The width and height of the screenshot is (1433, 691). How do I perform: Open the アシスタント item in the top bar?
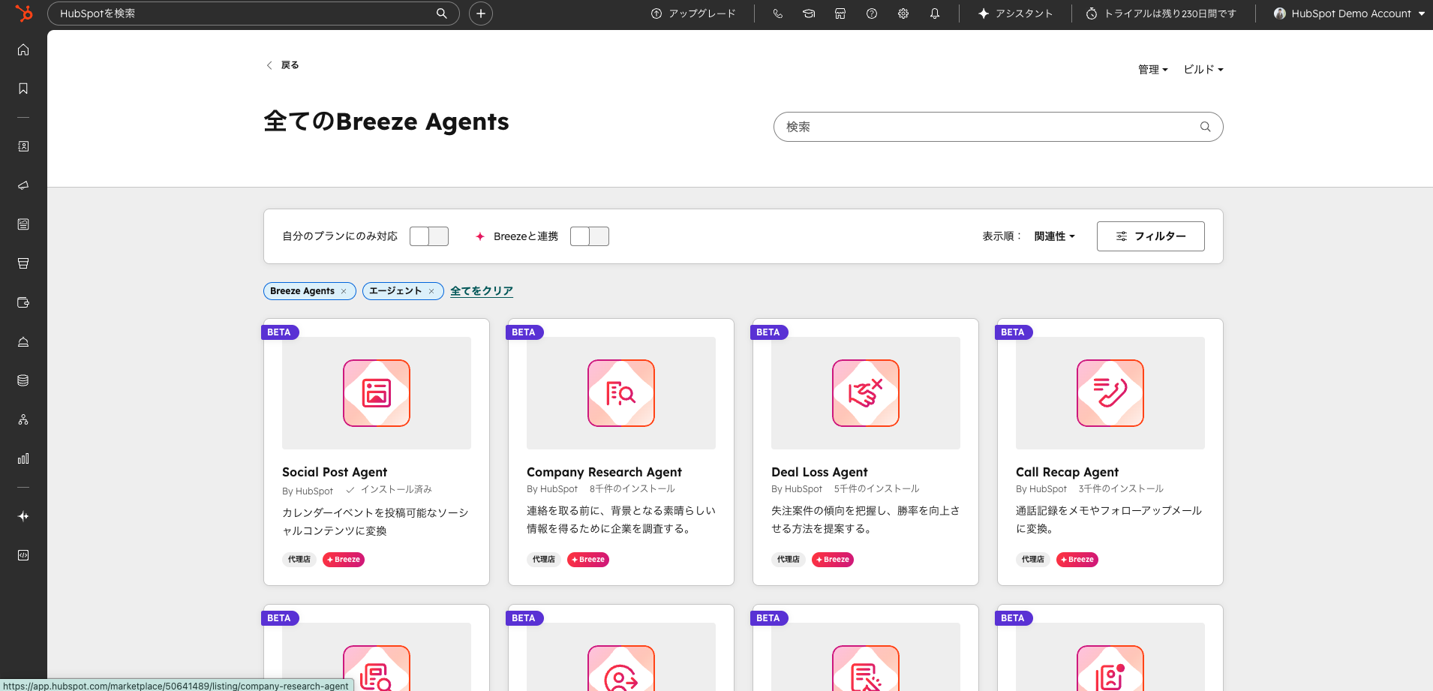pyautogui.click(x=1016, y=14)
